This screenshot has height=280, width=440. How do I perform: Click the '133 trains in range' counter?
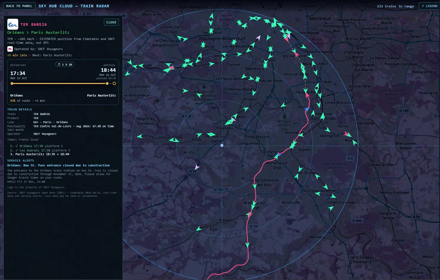coord(395,6)
